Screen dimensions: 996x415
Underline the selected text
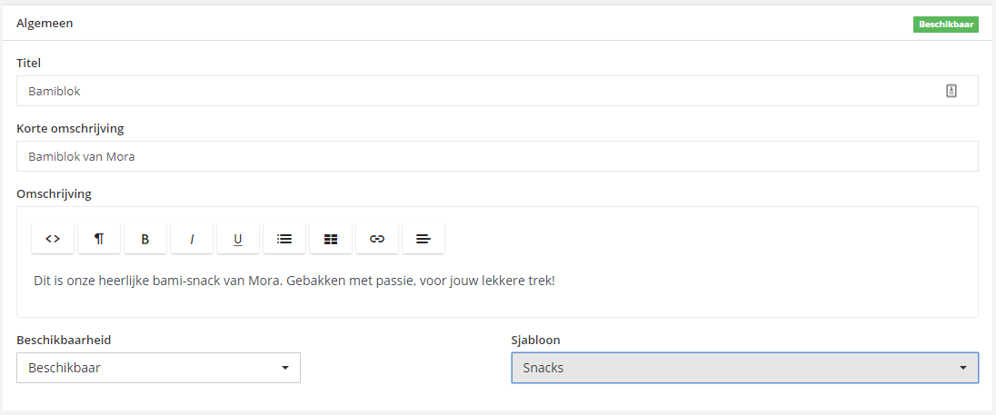(x=238, y=239)
